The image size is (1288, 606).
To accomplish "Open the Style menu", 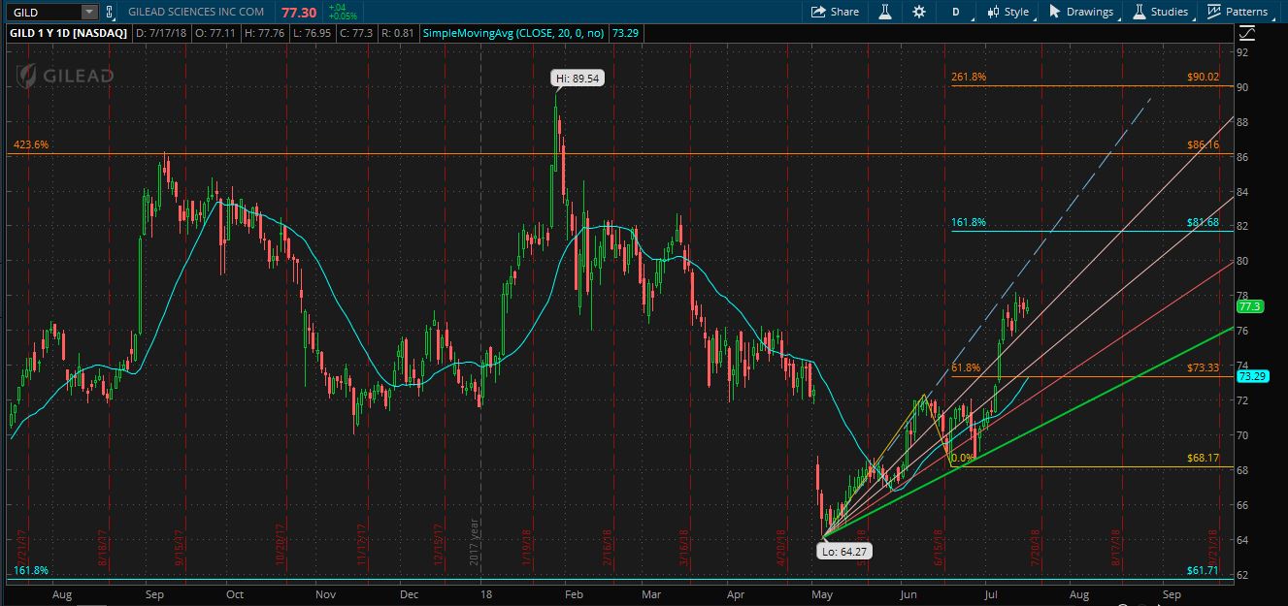I will pos(1007,12).
